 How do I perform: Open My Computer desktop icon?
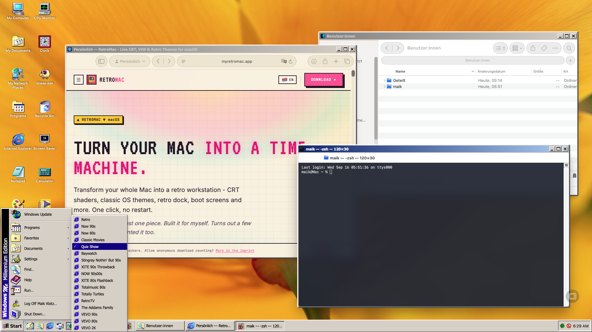point(18,11)
